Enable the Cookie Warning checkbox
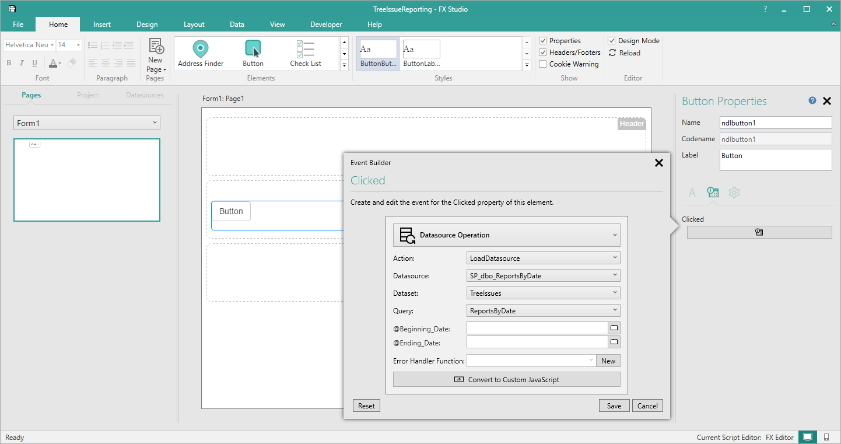This screenshot has width=841, height=444. pyautogui.click(x=543, y=64)
